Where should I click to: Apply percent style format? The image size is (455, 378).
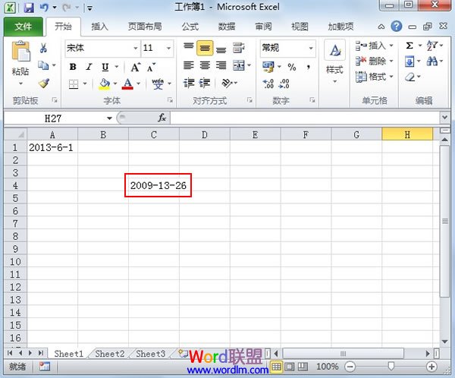(x=292, y=67)
